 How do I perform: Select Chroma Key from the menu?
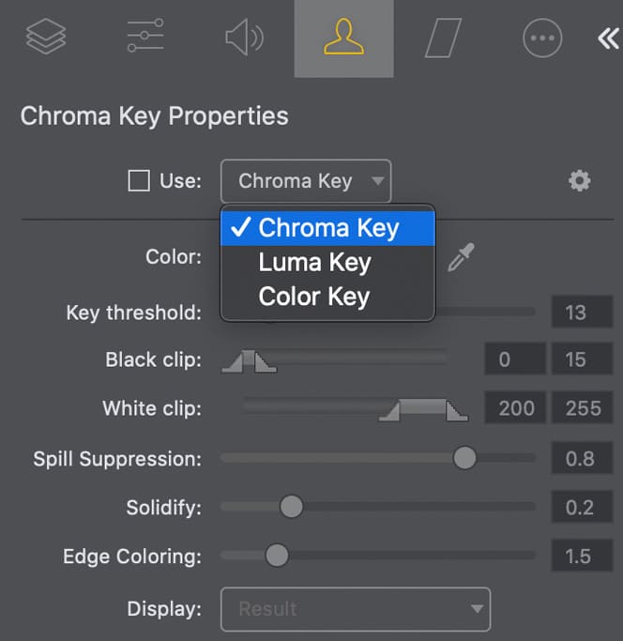pyautogui.click(x=327, y=228)
